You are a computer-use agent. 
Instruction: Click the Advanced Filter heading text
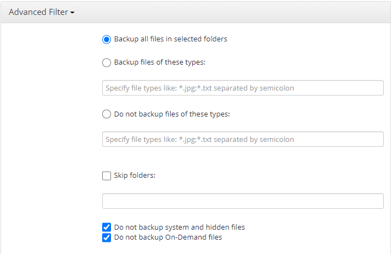point(39,12)
